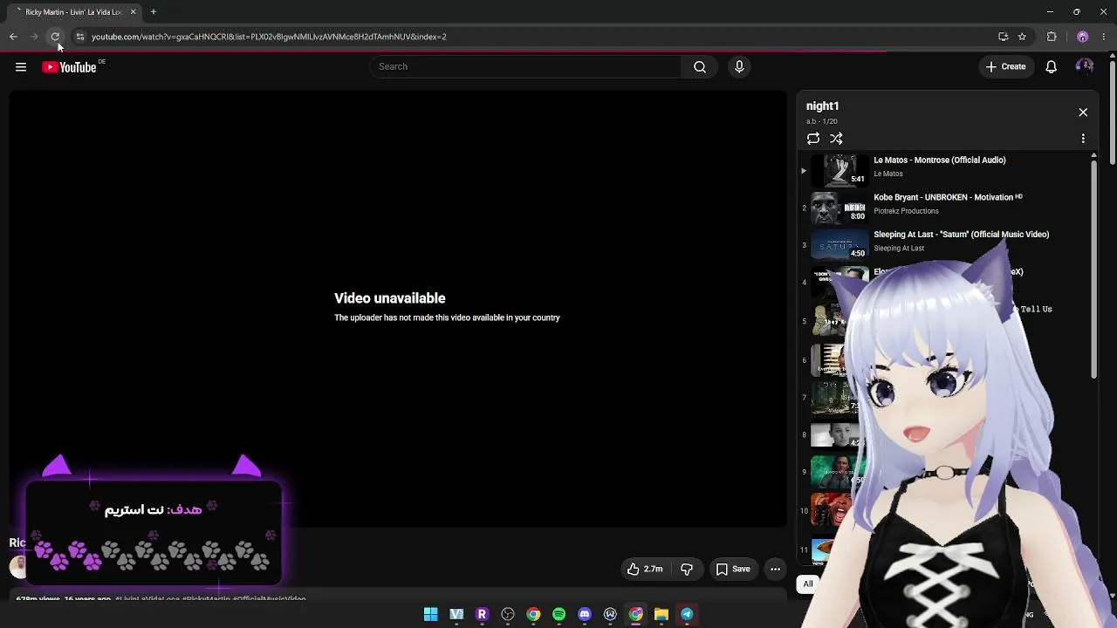The image size is (1117, 628).
Task: Close the night1 playlist panel
Action: (x=1083, y=113)
